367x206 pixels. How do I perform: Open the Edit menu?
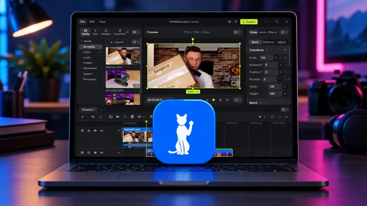(x=92, y=22)
